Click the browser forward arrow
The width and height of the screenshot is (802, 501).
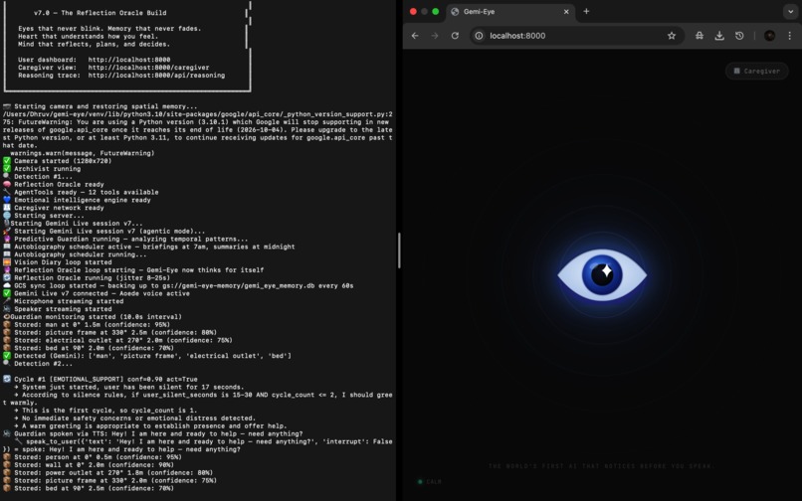[x=435, y=36]
